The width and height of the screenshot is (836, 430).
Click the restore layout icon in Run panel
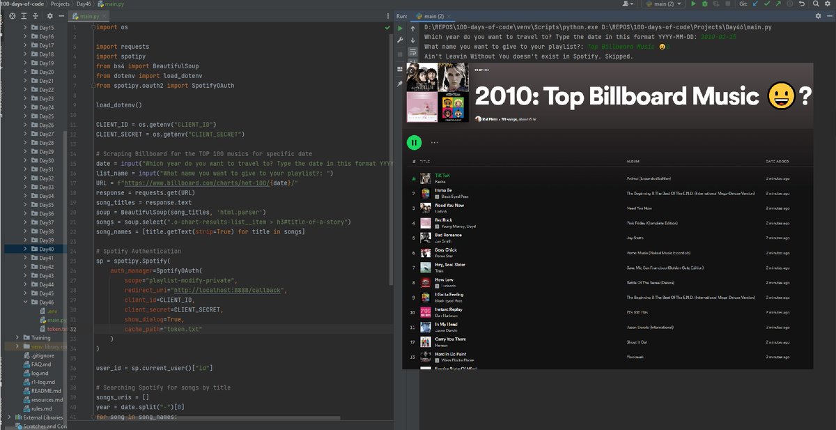400,68
